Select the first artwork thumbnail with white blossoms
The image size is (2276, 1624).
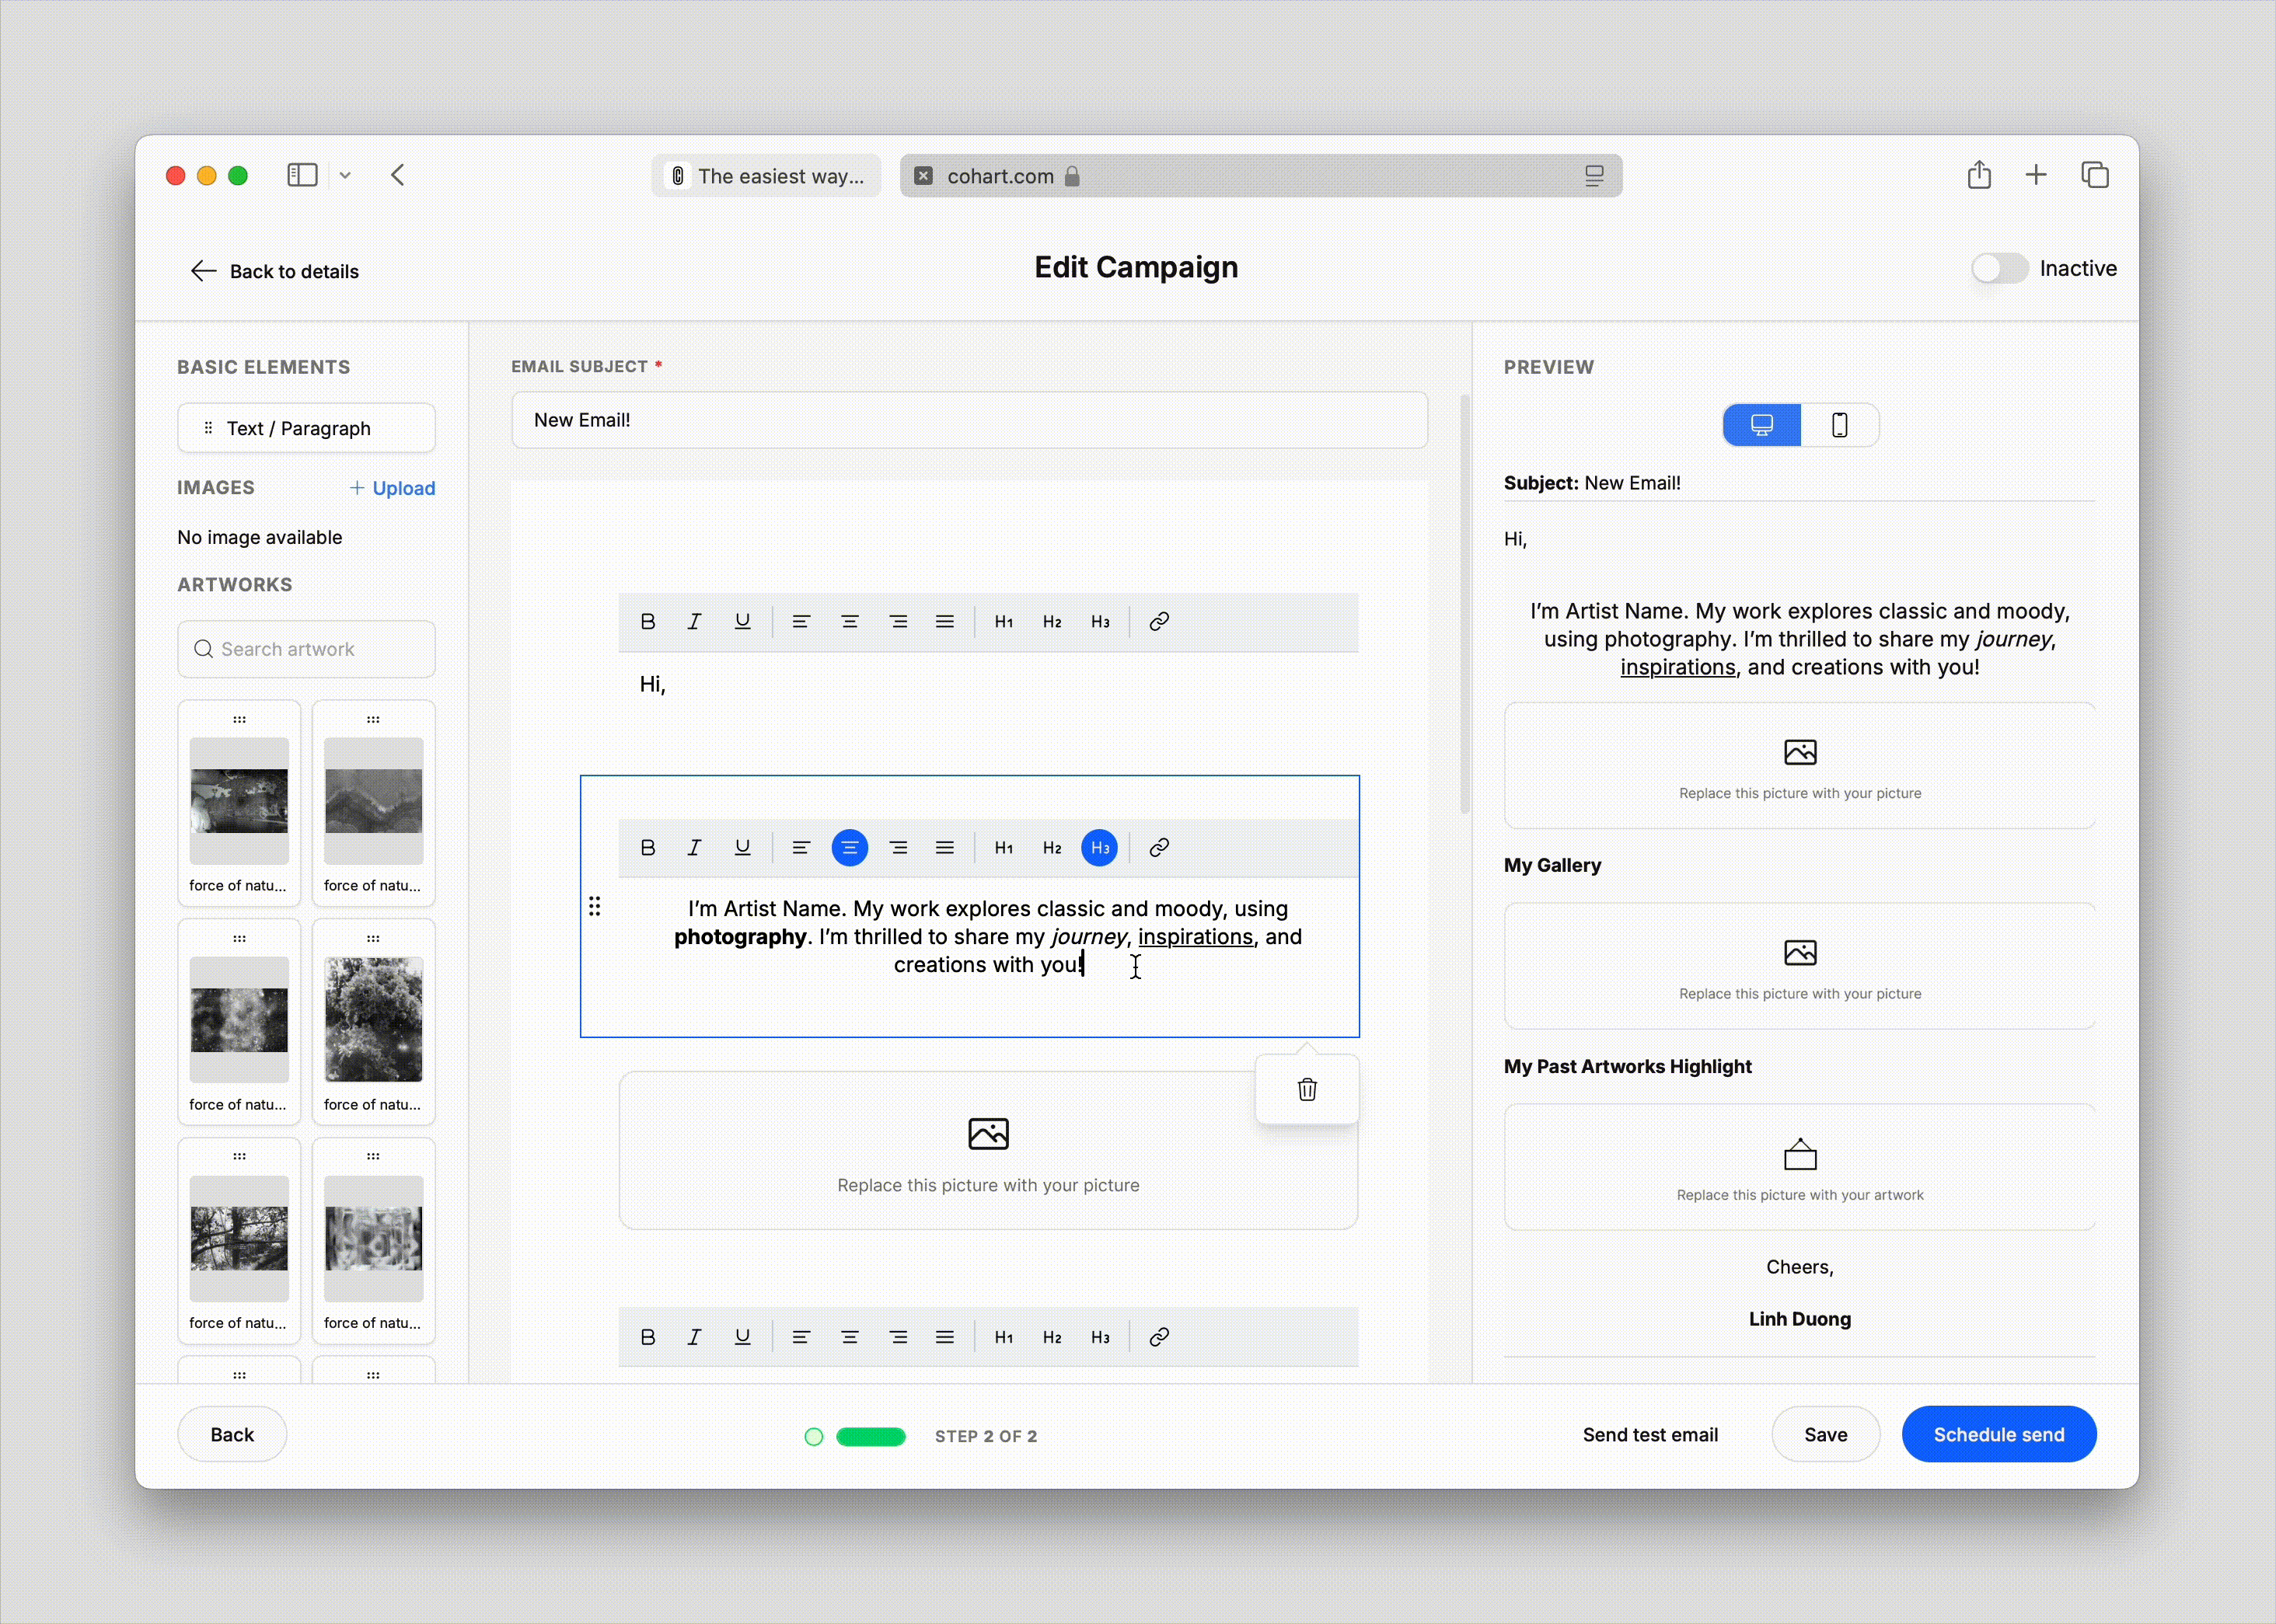(x=239, y=801)
